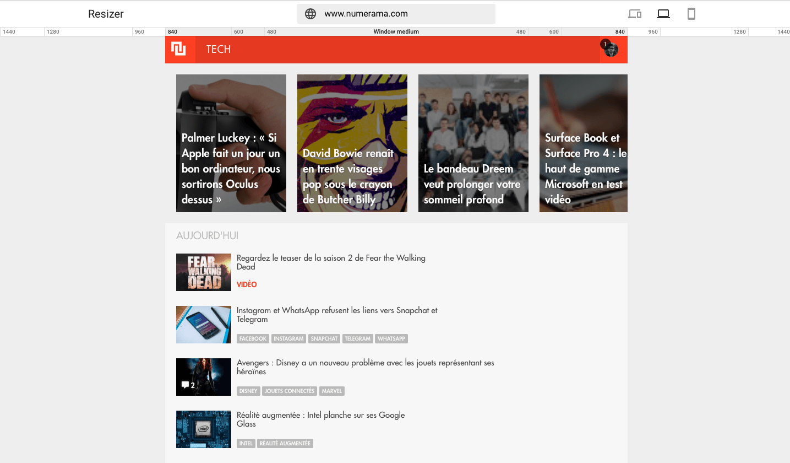Click the Fear the Walking Dead thumbnail
The width and height of the screenshot is (790, 463).
pos(204,272)
